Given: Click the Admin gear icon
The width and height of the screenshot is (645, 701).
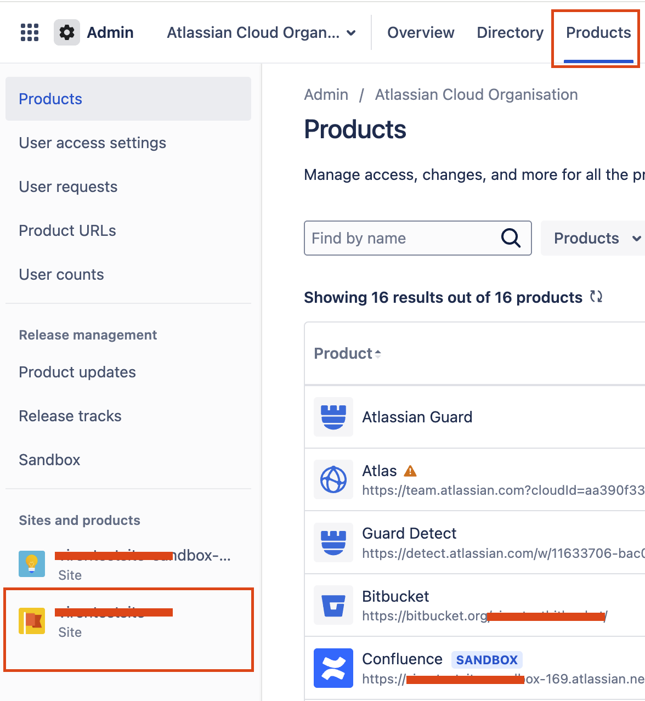Looking at the screenshot, I should coord(67,32).
